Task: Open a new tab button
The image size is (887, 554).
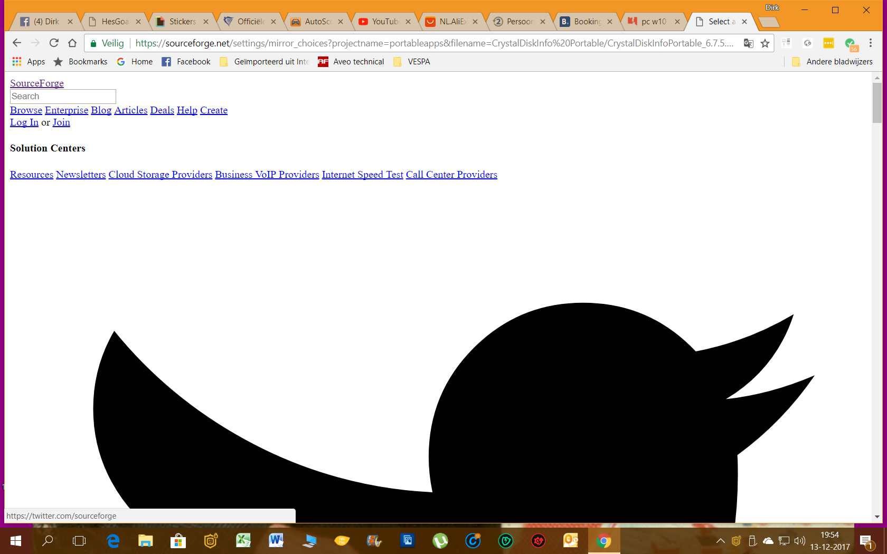Action: coord(768,22)
